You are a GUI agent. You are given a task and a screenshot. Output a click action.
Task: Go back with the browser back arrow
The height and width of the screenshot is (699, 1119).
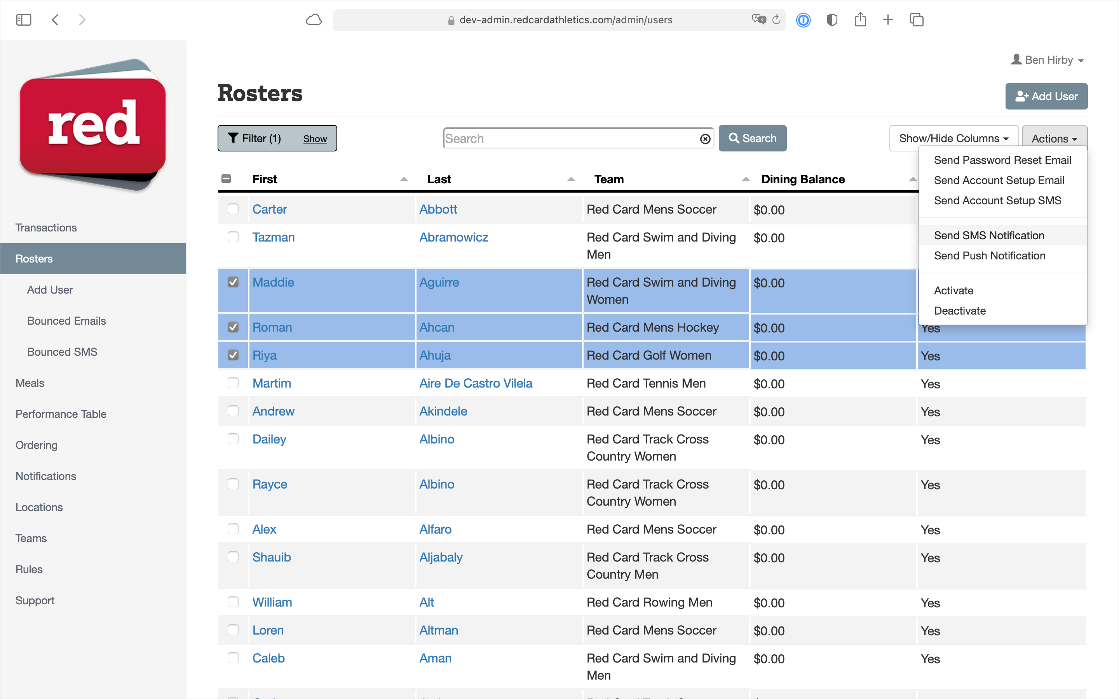[x=55, y=20]
